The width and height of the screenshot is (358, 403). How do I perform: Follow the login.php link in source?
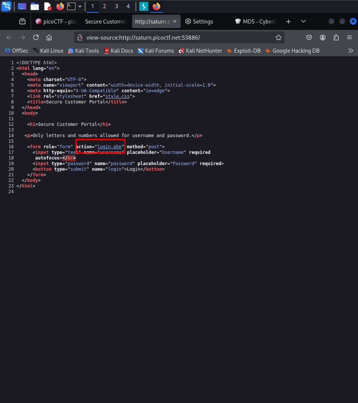[x=110, y=147]
